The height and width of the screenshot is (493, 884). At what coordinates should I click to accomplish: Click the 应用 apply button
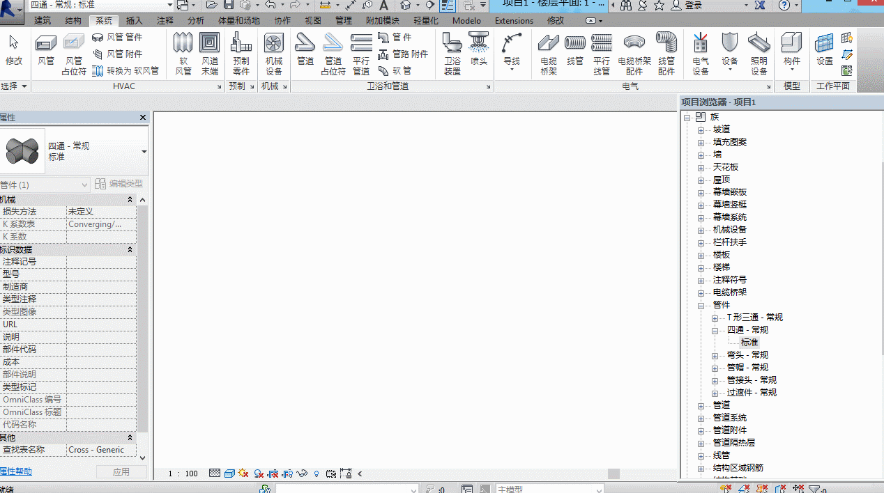[121, 471]
